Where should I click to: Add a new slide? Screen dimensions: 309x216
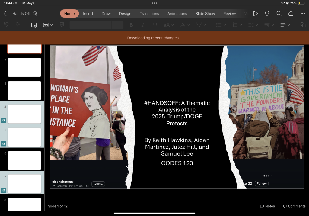point(34,25)
